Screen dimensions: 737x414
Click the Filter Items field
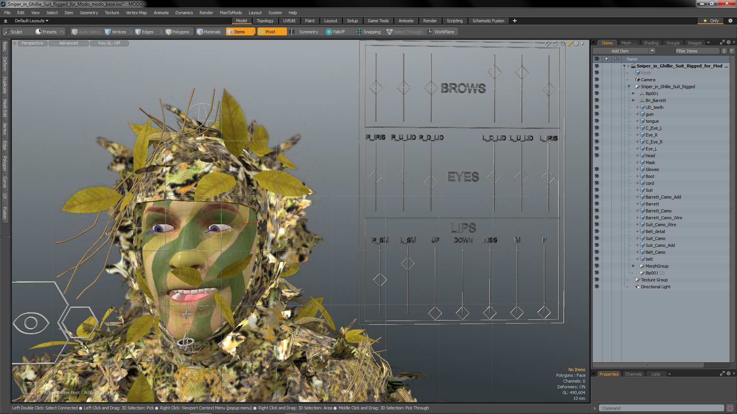coord(697,51)
